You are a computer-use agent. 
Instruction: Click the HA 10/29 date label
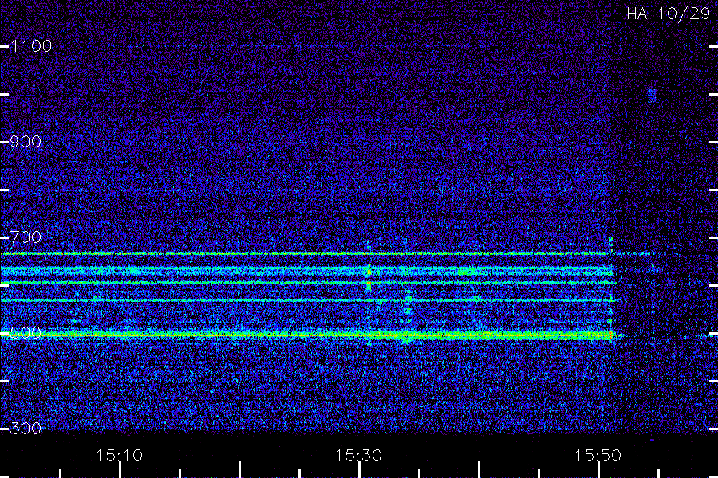(668, 14)
